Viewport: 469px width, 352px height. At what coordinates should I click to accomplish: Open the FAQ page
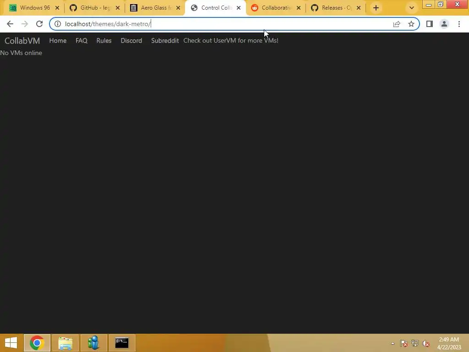click(82, 40)
